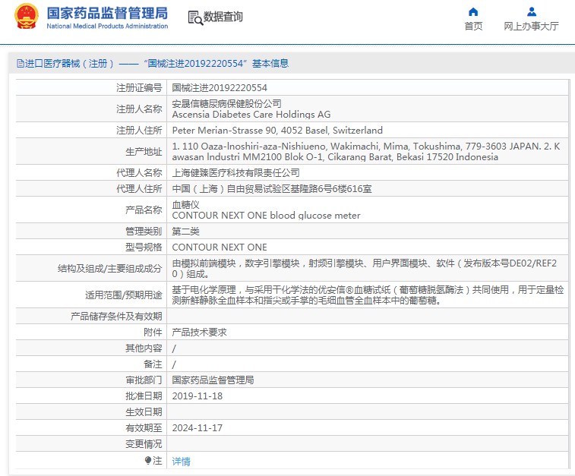Select agent address 基隆路6号6楼616室
This screenshot has width=575, height=476.
coord(272,189)
